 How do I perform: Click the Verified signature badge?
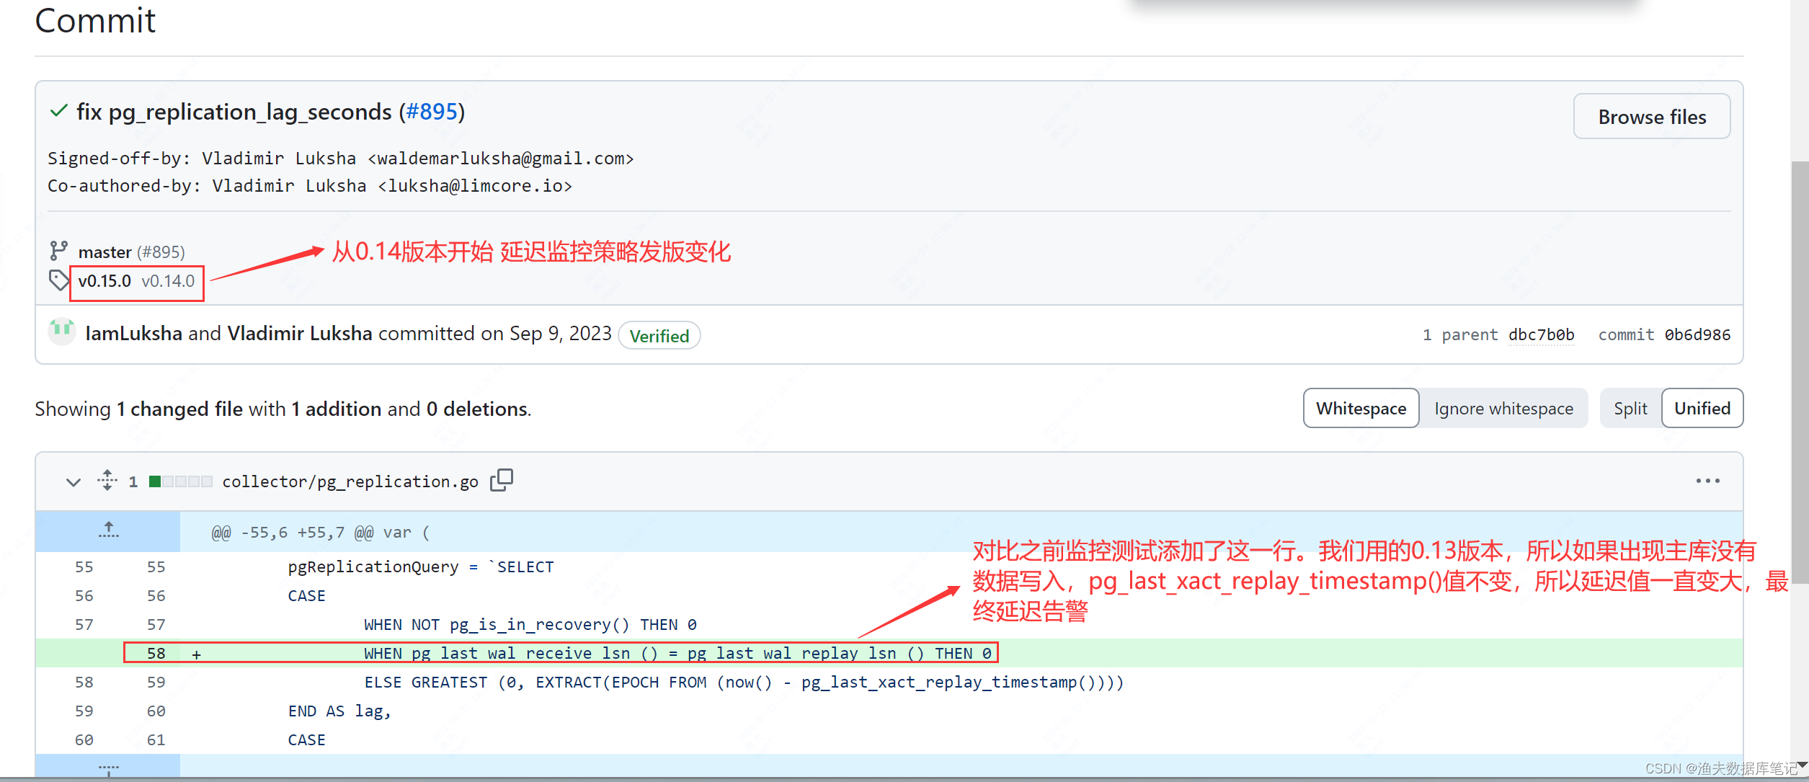coord(658,335)
